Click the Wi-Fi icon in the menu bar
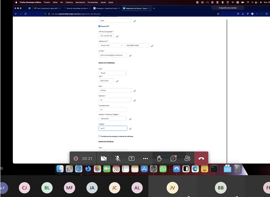The image size is (270, 197). [x=248, y=2]
